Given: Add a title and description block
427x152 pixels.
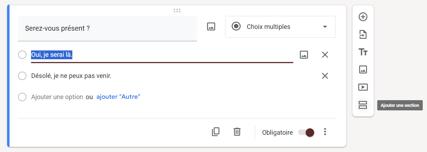Looking at the screenshot, I should 363,52.
